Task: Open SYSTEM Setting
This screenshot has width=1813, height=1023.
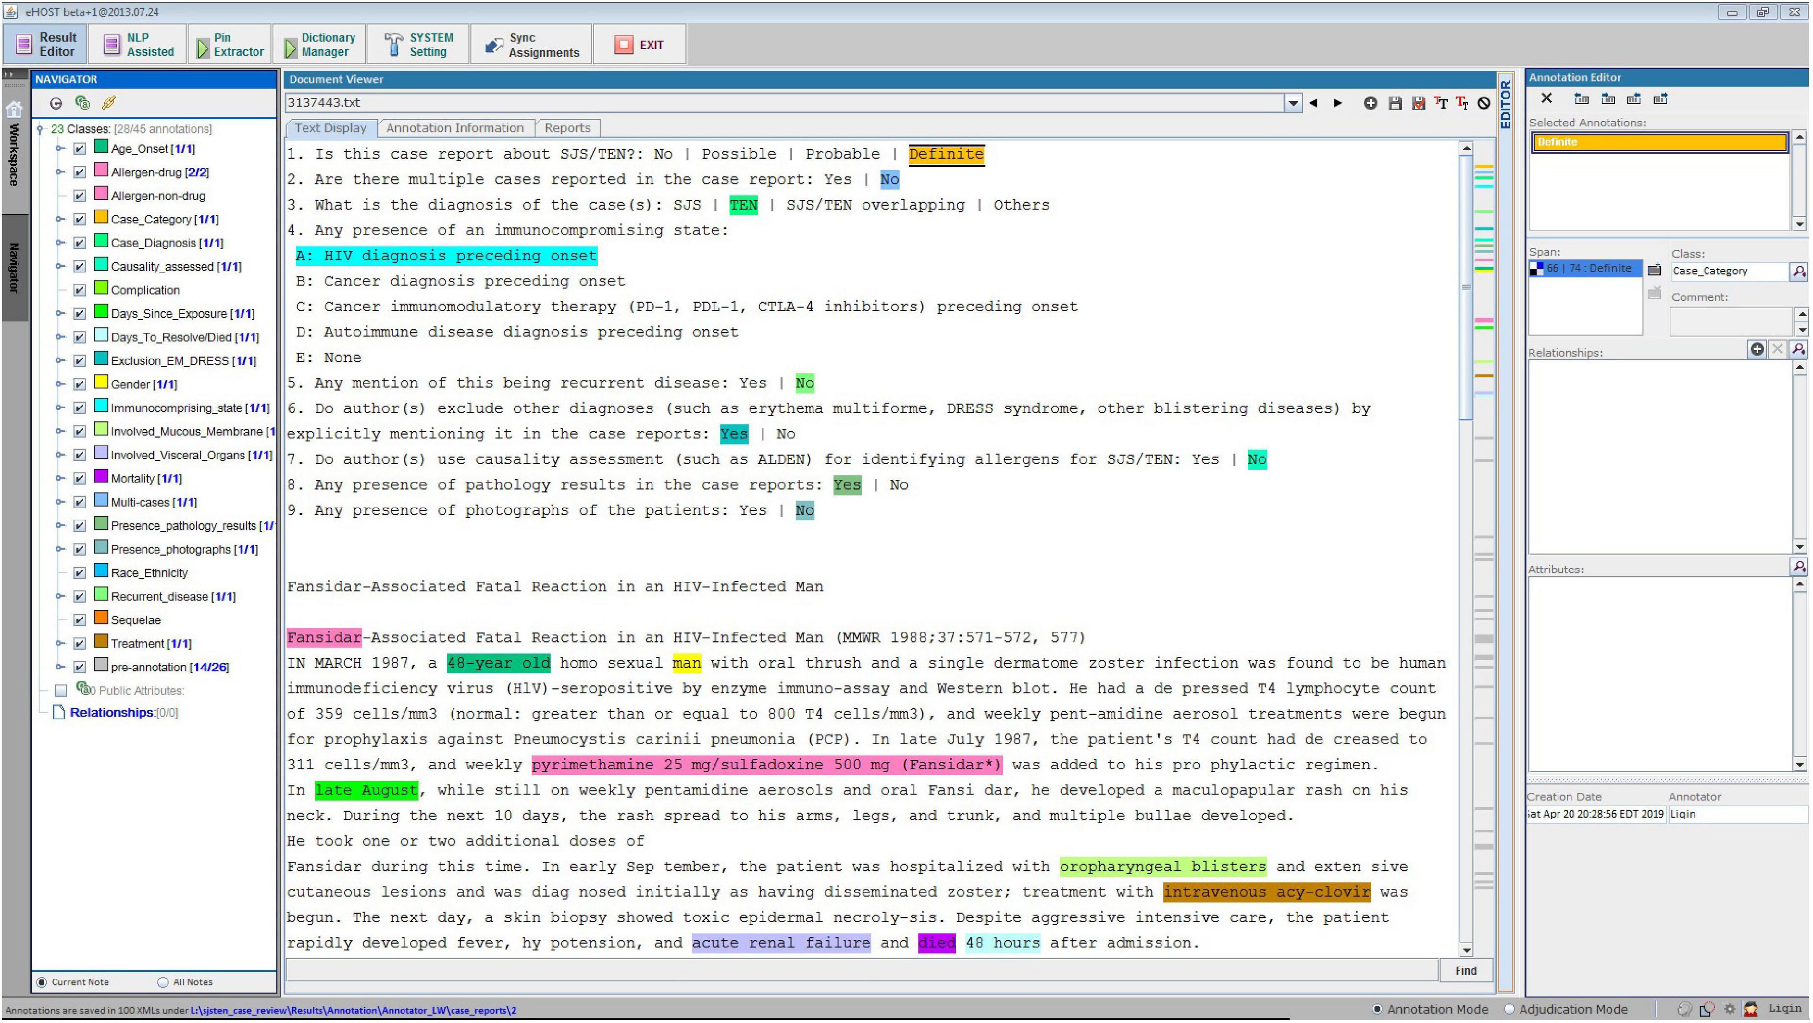Action: click(x=419, y=45)
